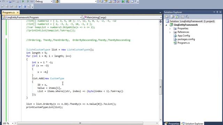Close the Program.cs tab
Image resolution: width=223 pixels, height=125 pixels.
tap(18, 12)
